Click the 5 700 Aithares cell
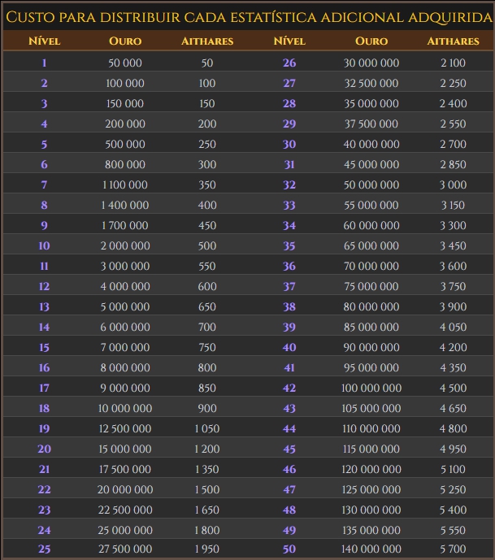This screenshot has width=495, height=560. 453,549
